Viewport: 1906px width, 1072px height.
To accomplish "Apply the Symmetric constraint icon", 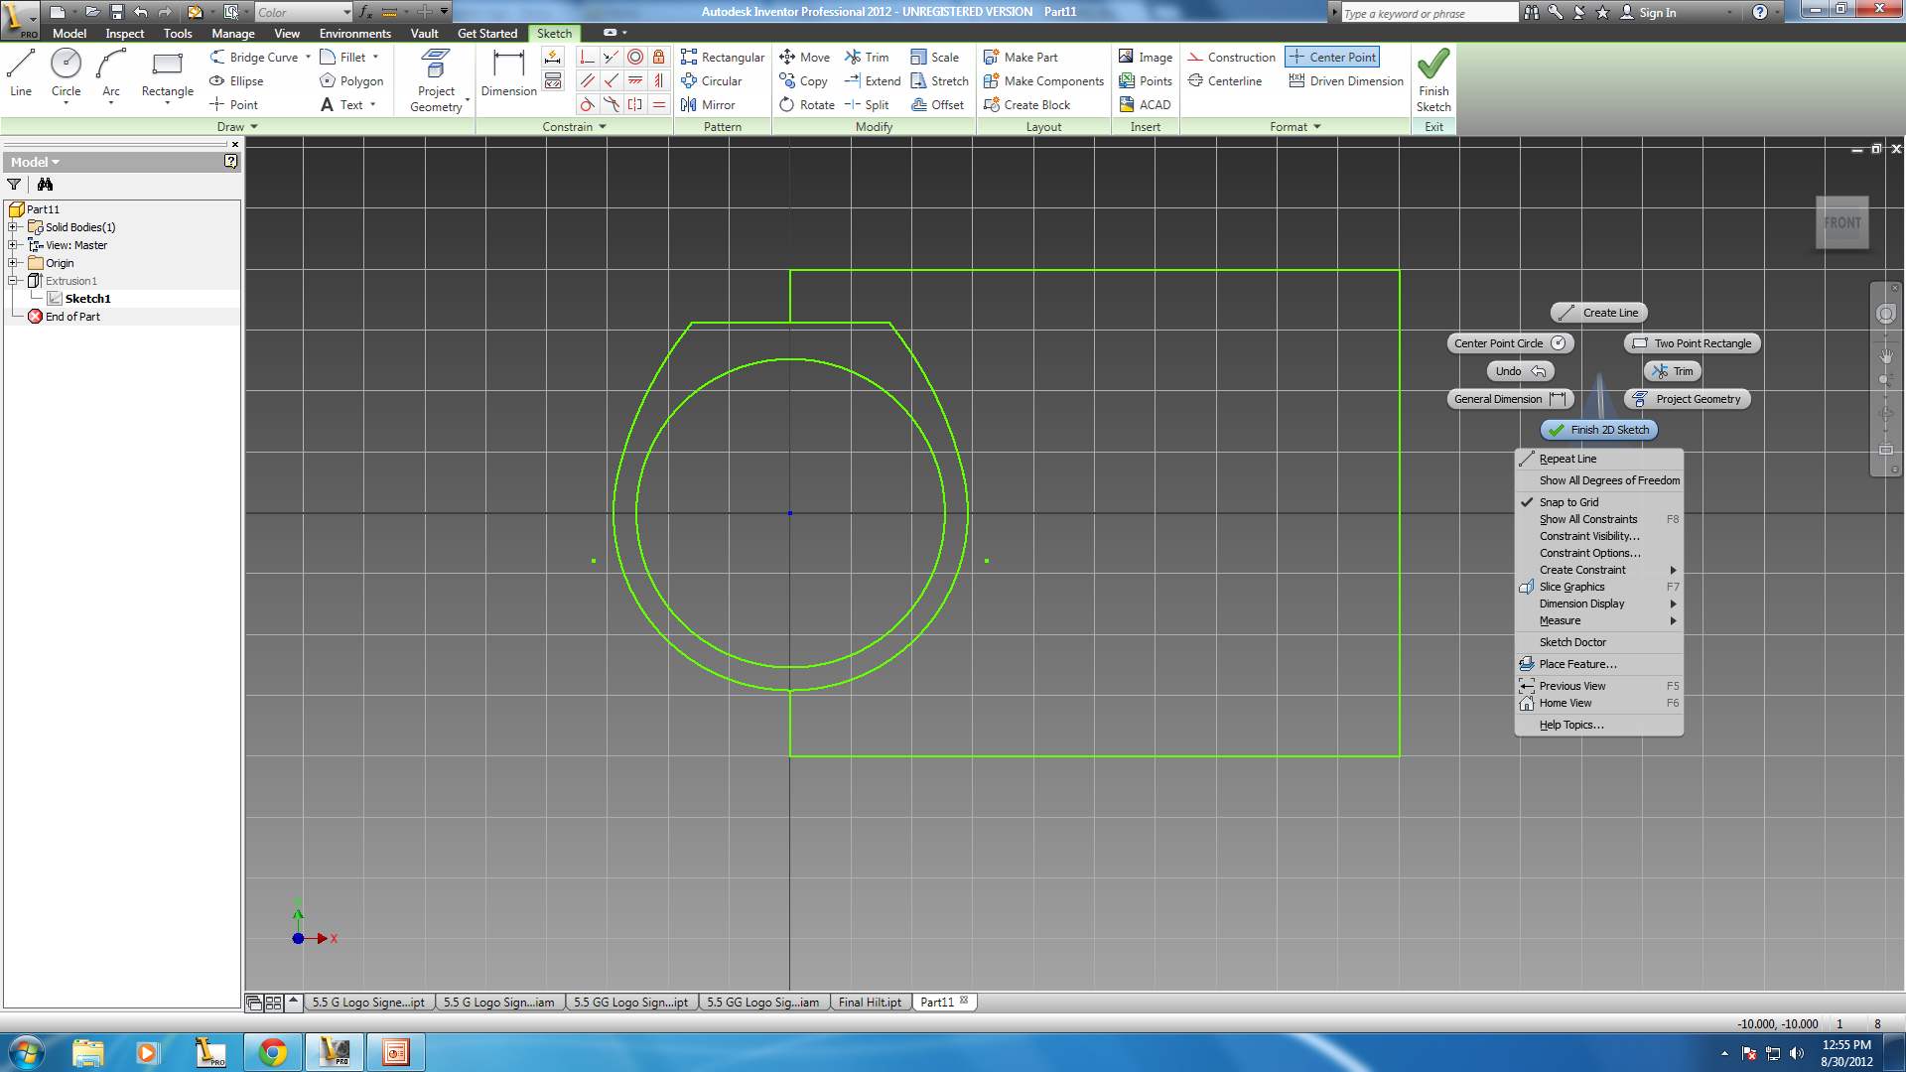I will 634,104.
